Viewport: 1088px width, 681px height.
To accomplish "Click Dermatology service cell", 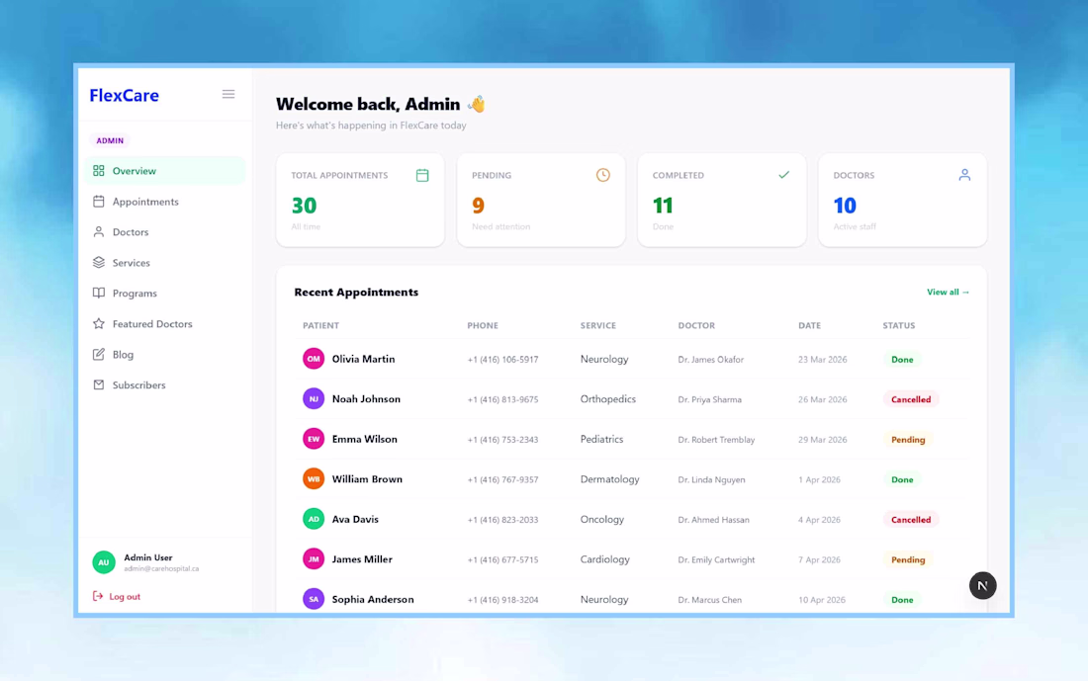I will click(610, 479).
